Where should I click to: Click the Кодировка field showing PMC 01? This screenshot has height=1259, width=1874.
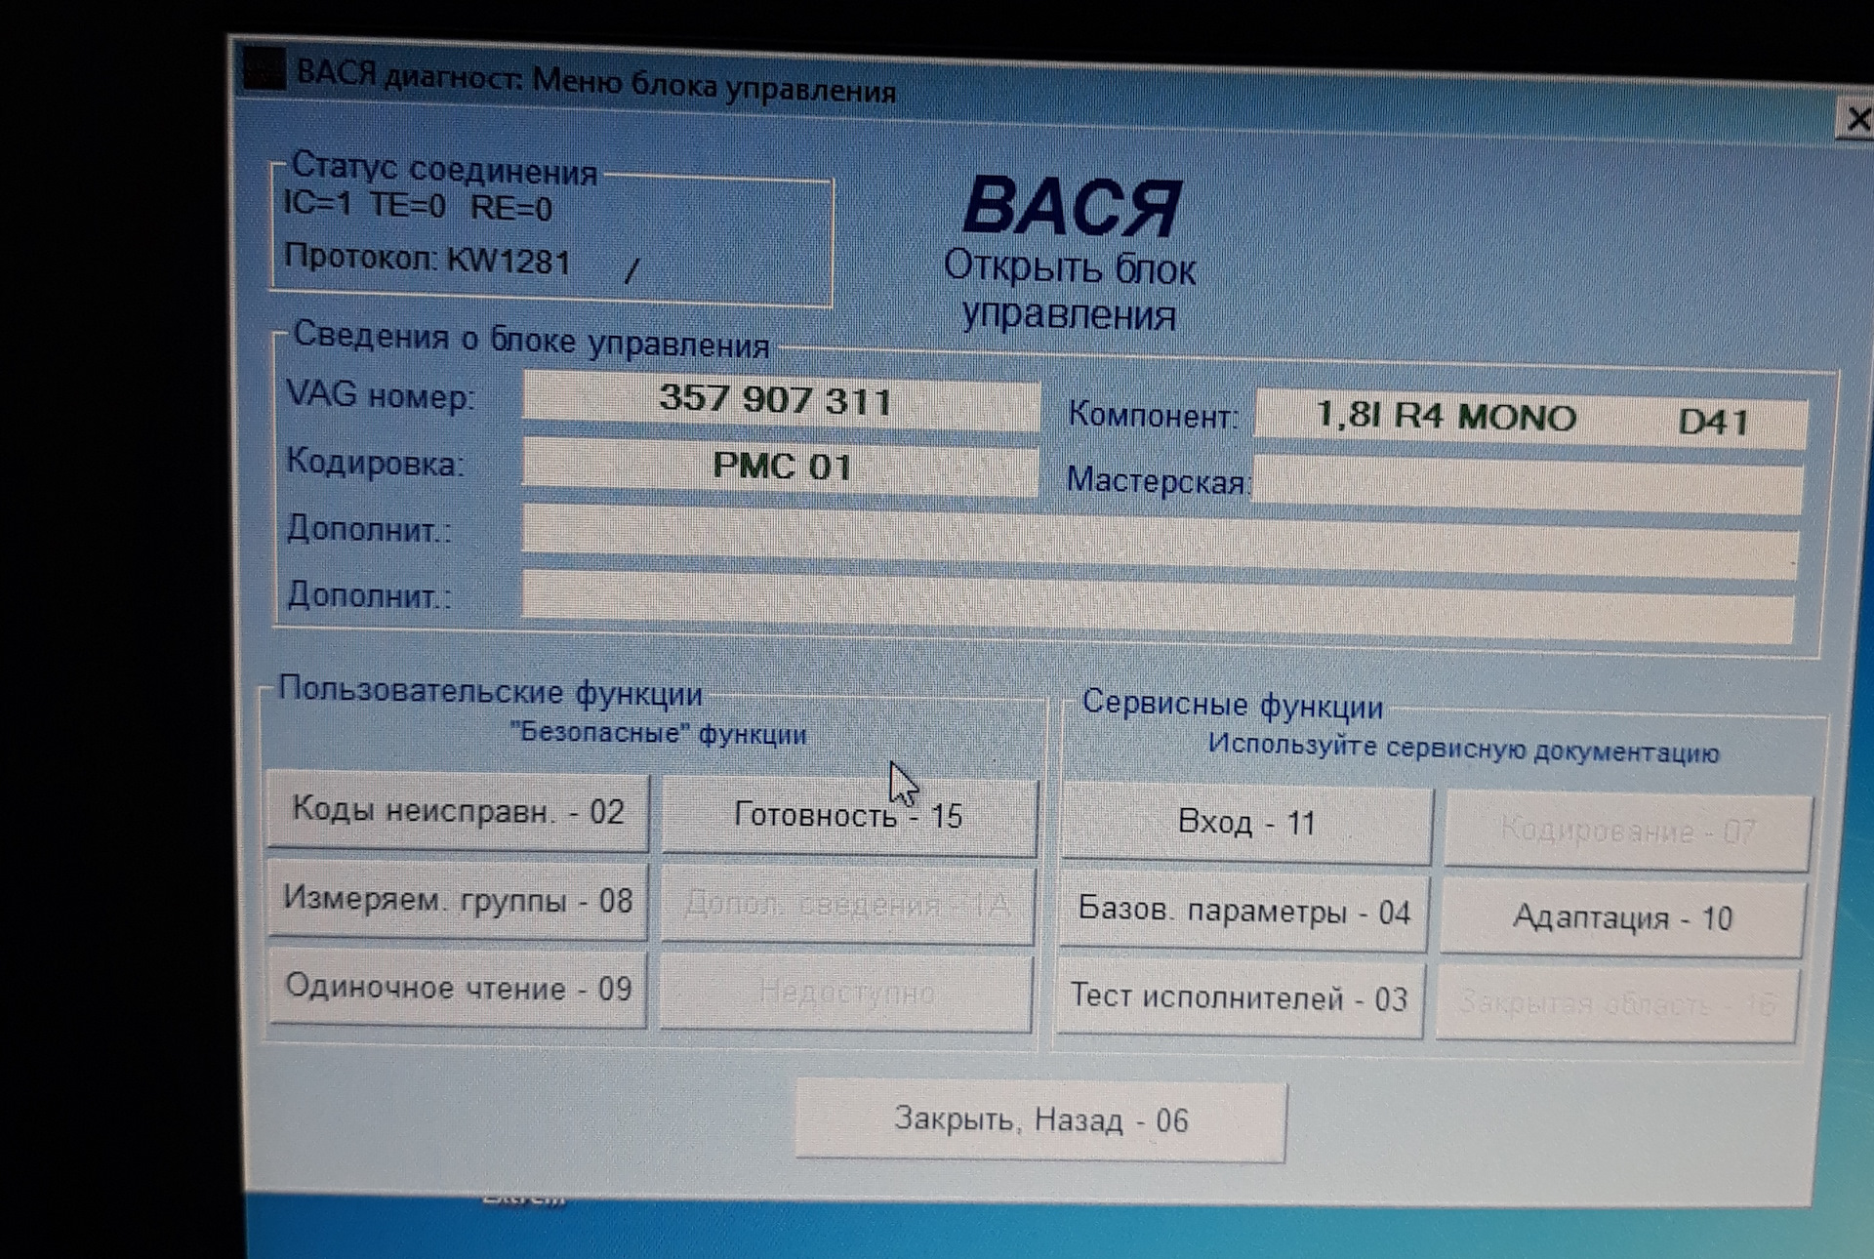click(781, 466)
